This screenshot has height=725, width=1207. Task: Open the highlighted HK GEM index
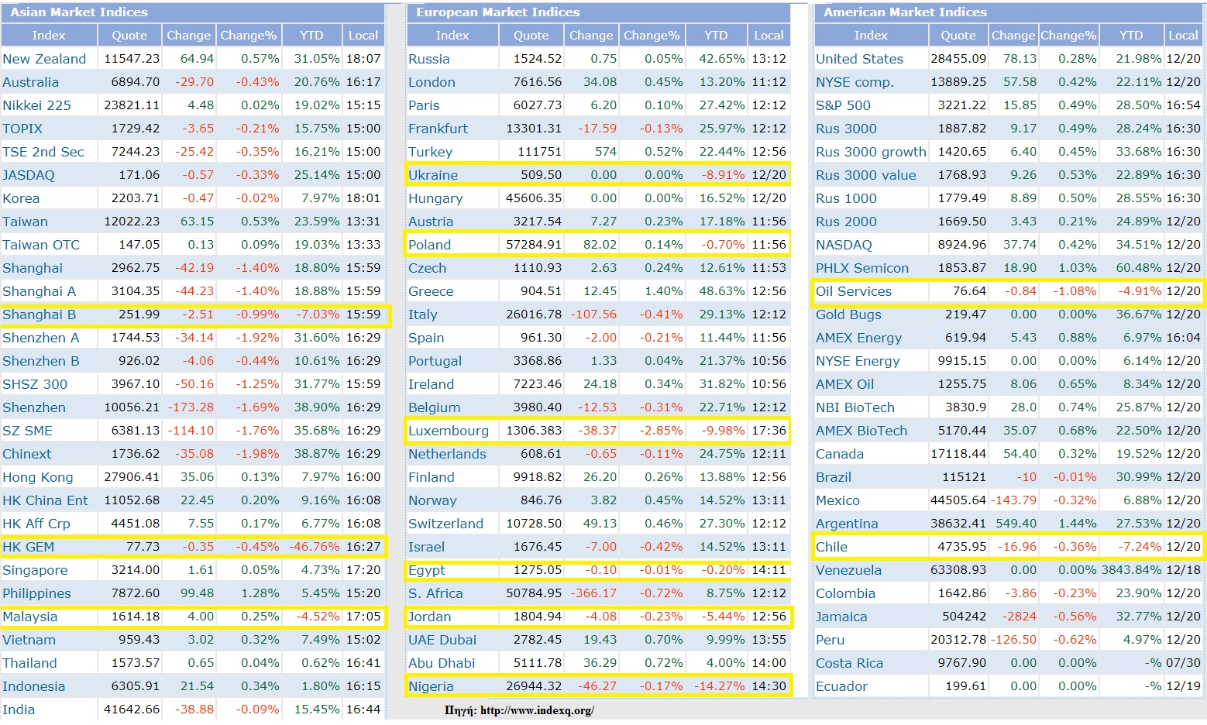click(x=29, y=547)
